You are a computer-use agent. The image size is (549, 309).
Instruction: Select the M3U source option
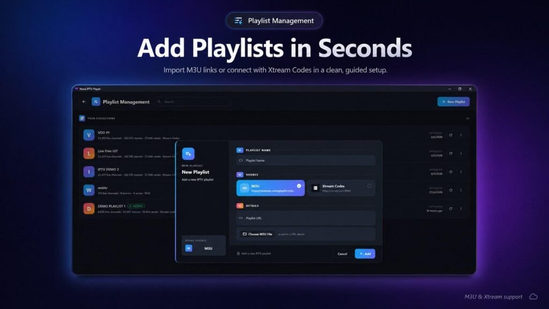coord(270,188)
